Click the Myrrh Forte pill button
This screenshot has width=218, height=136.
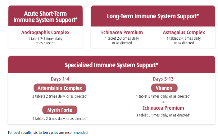60,110
